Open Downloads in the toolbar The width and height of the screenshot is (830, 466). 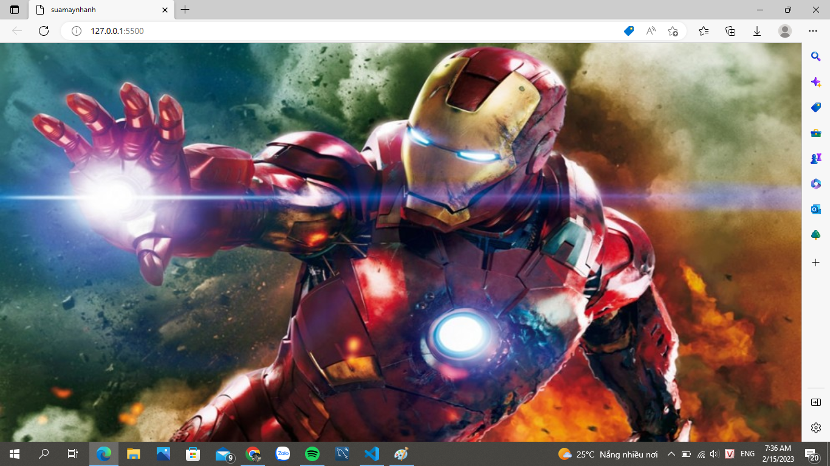pyautogui.click(x=757, y=31)
